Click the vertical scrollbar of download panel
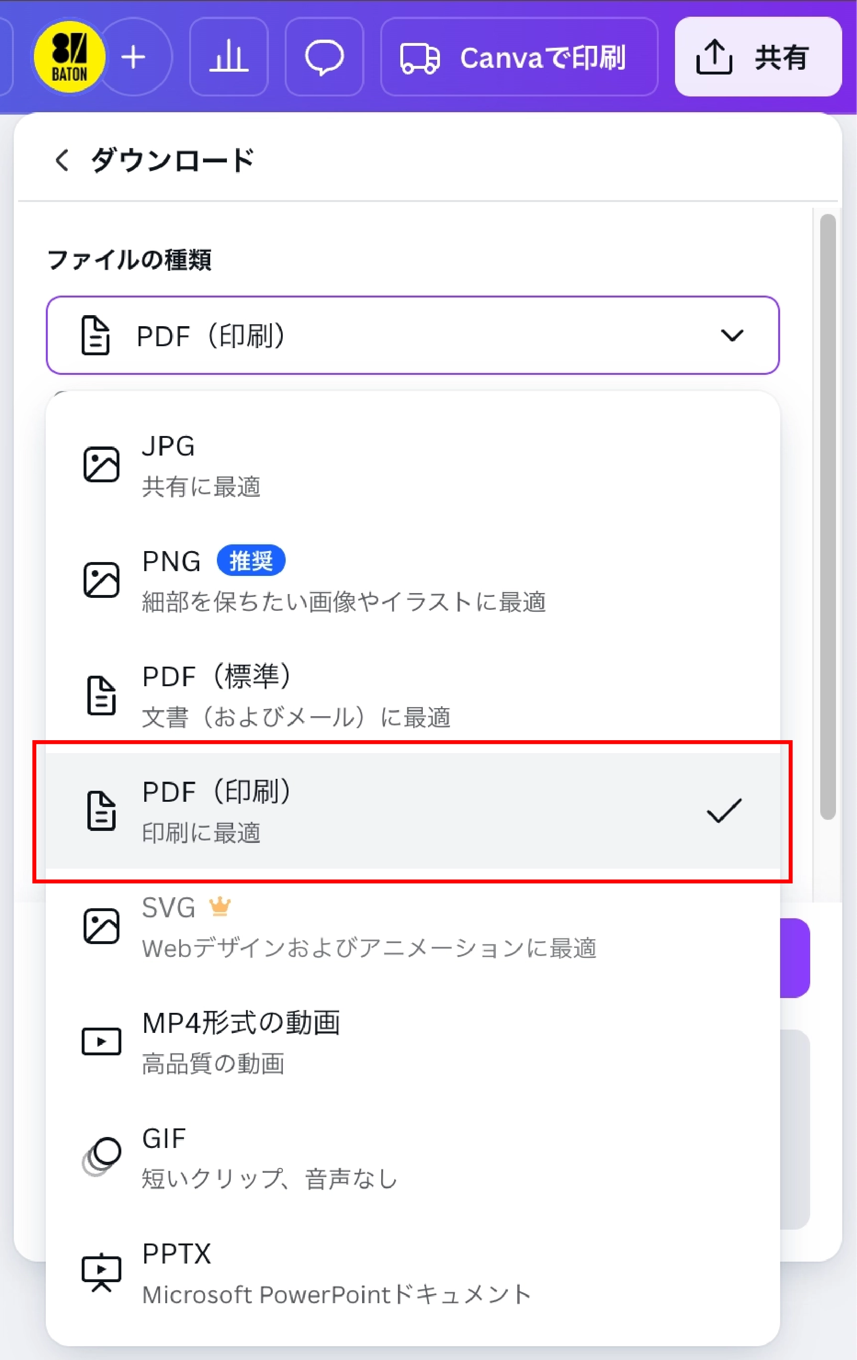 click(828, 517)
